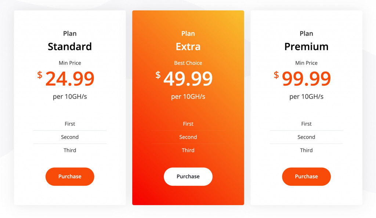Click First feature in Premium plan

coord(306,124)
